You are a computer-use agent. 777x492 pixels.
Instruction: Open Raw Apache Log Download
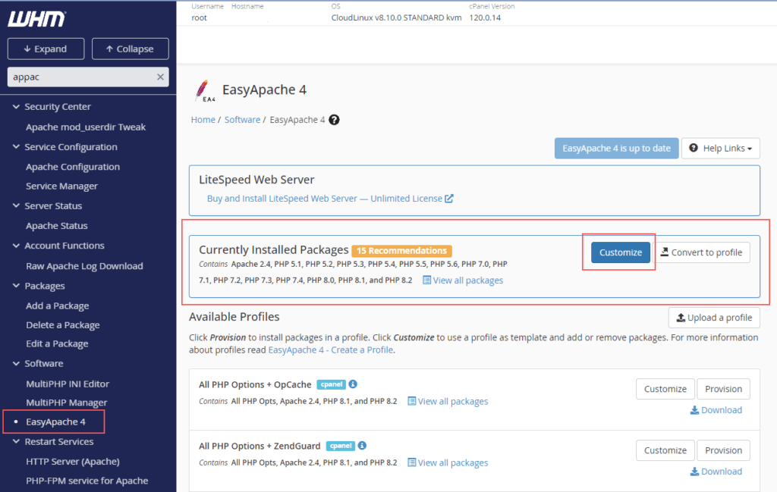pos(84,266)
